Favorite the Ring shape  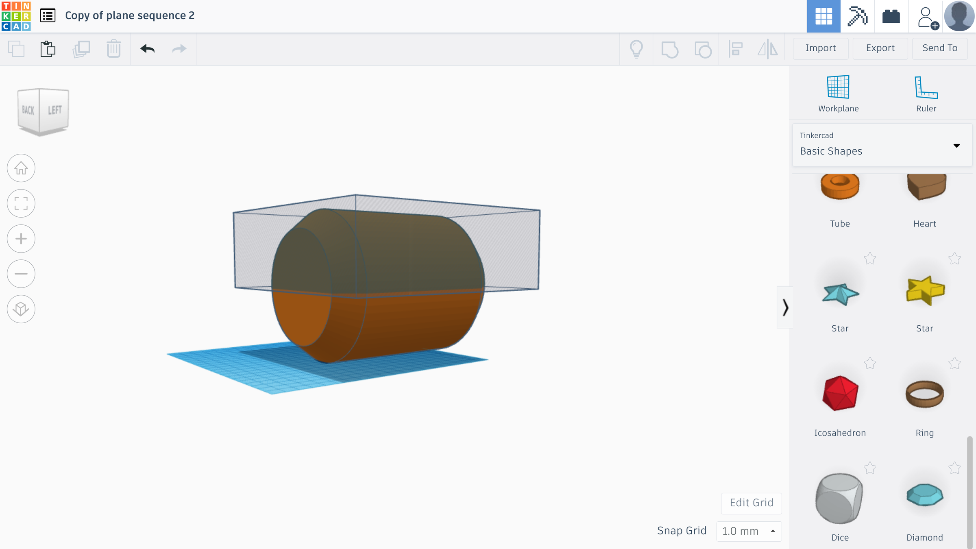point(954,363)
